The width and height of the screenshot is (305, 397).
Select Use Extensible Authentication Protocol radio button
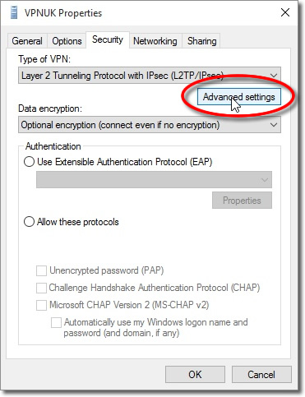[29, 162]
